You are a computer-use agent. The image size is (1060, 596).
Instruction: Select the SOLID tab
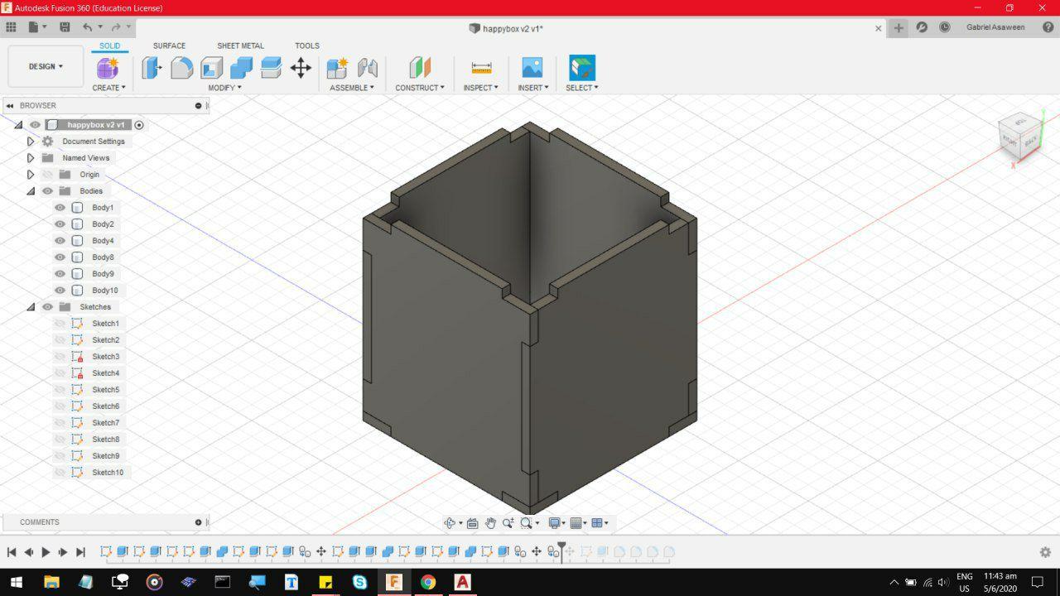click(x=109, y=46)
